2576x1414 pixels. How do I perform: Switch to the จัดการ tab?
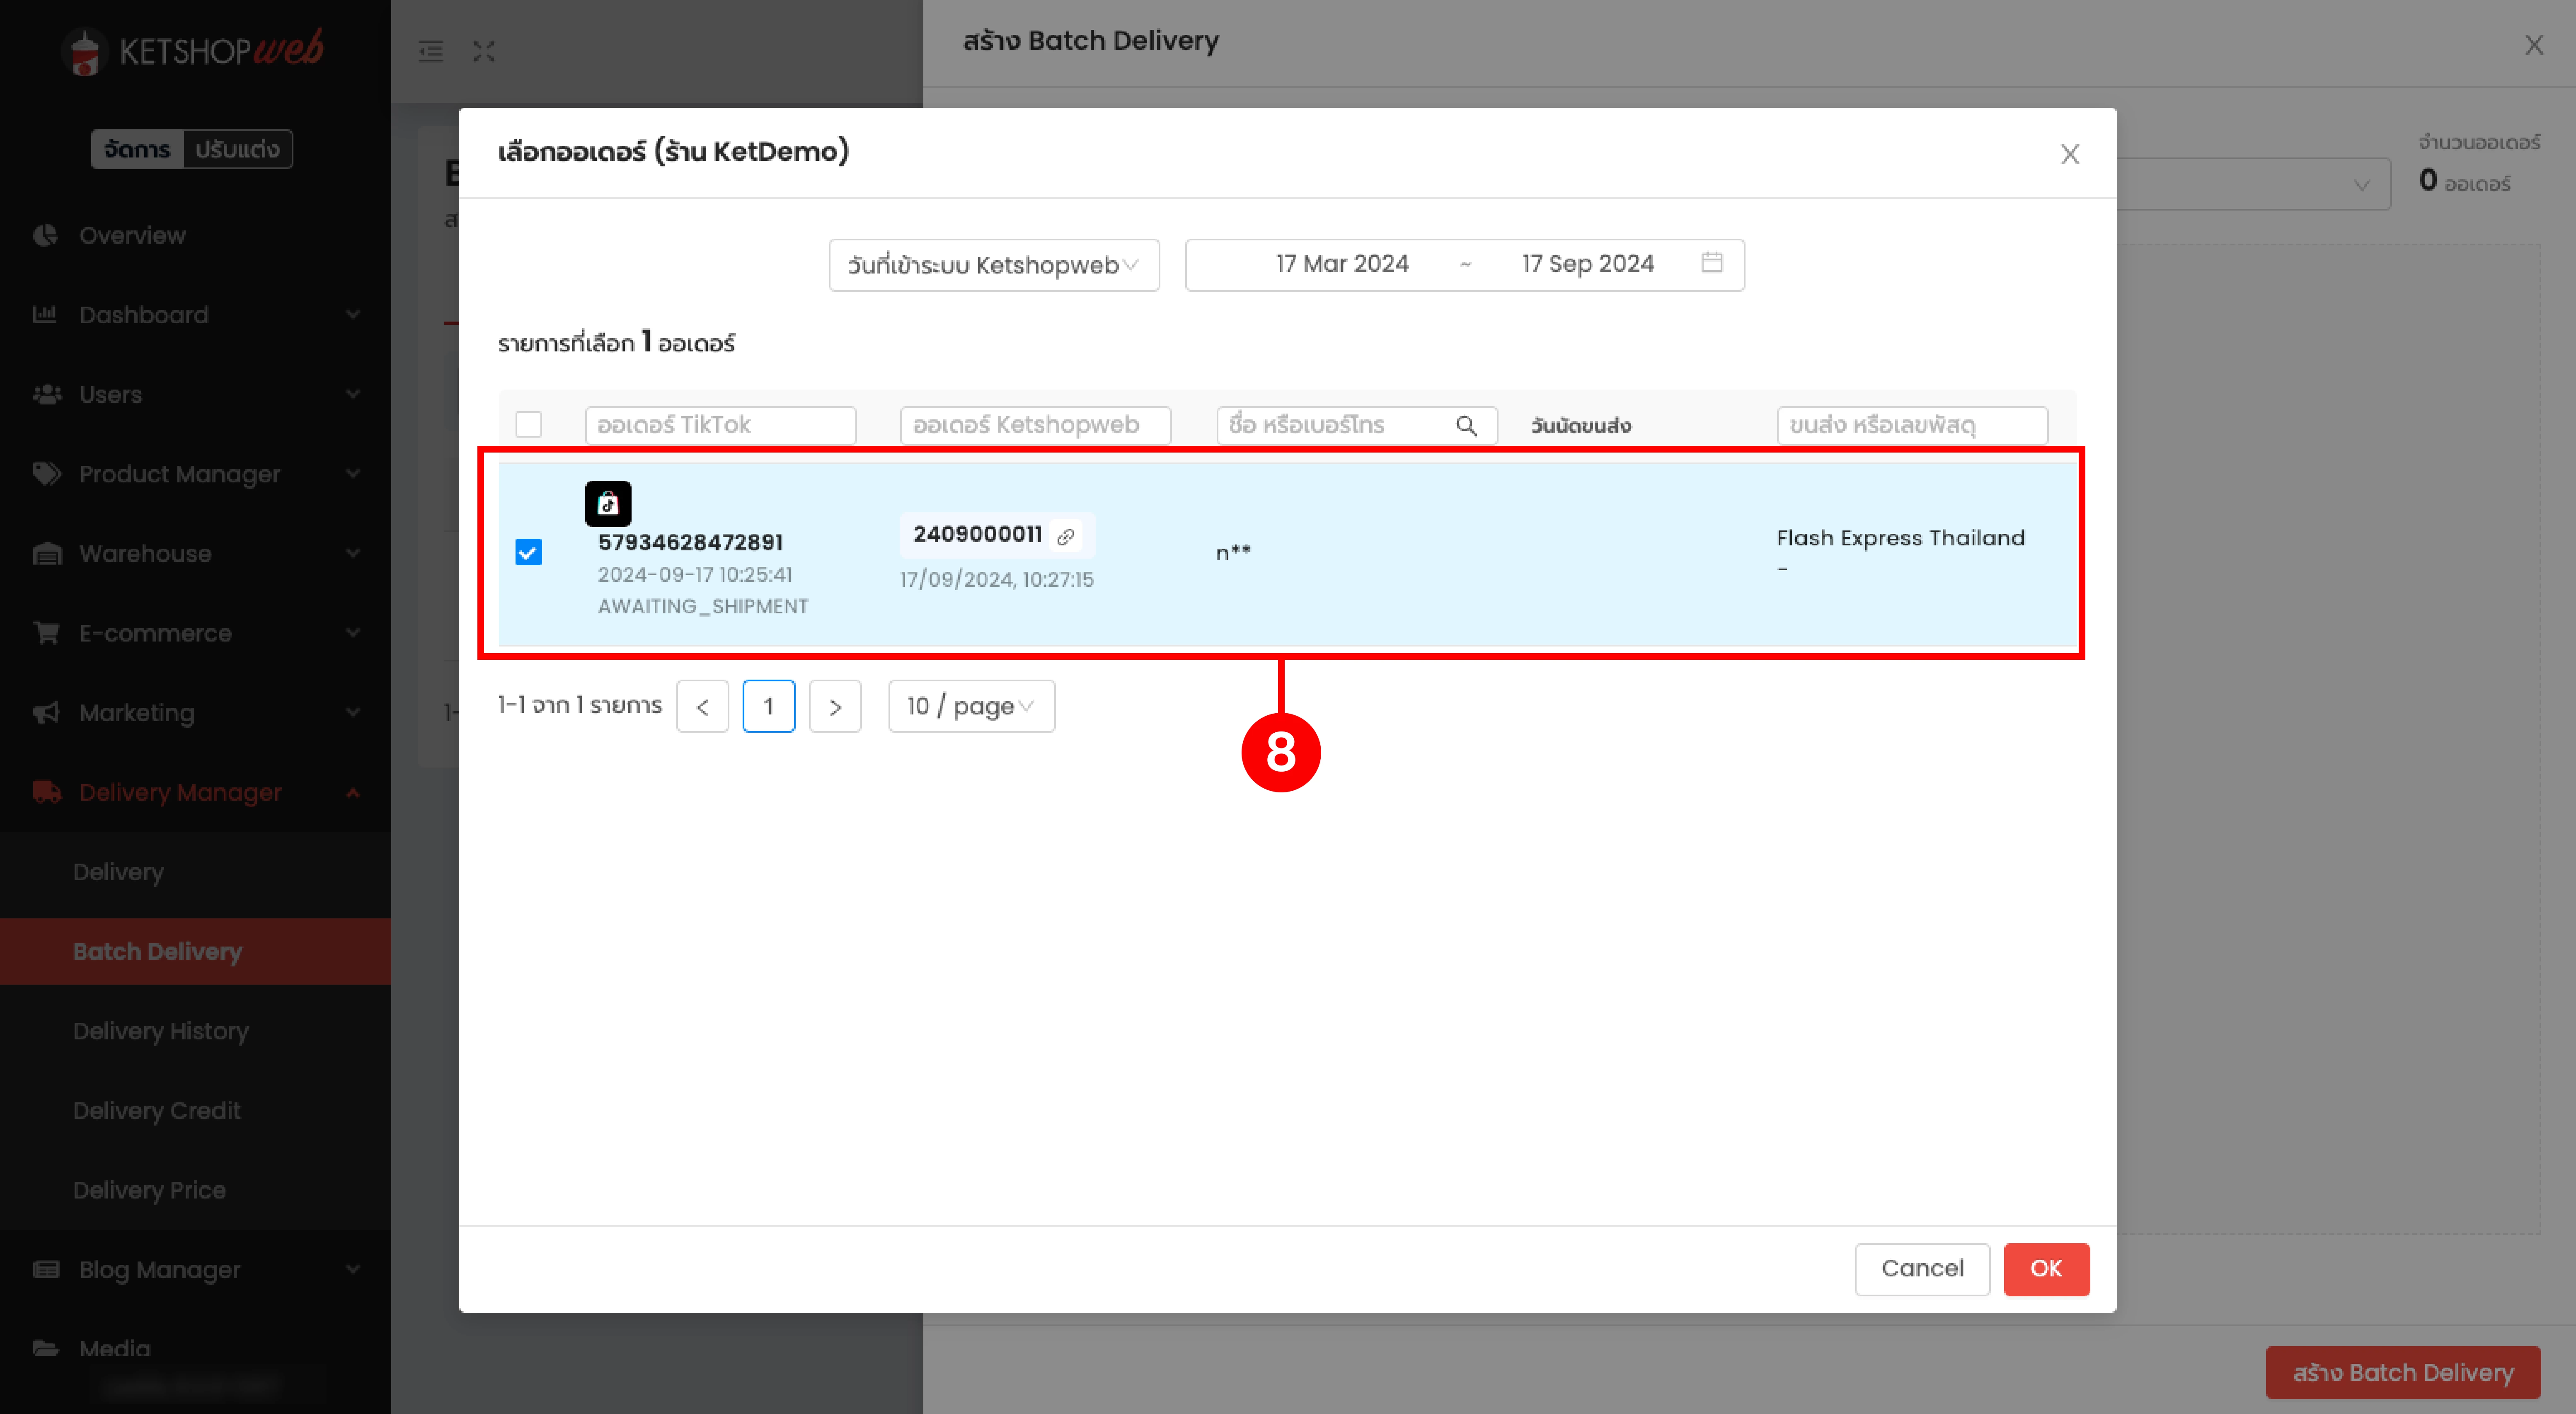tap(138, 149)
